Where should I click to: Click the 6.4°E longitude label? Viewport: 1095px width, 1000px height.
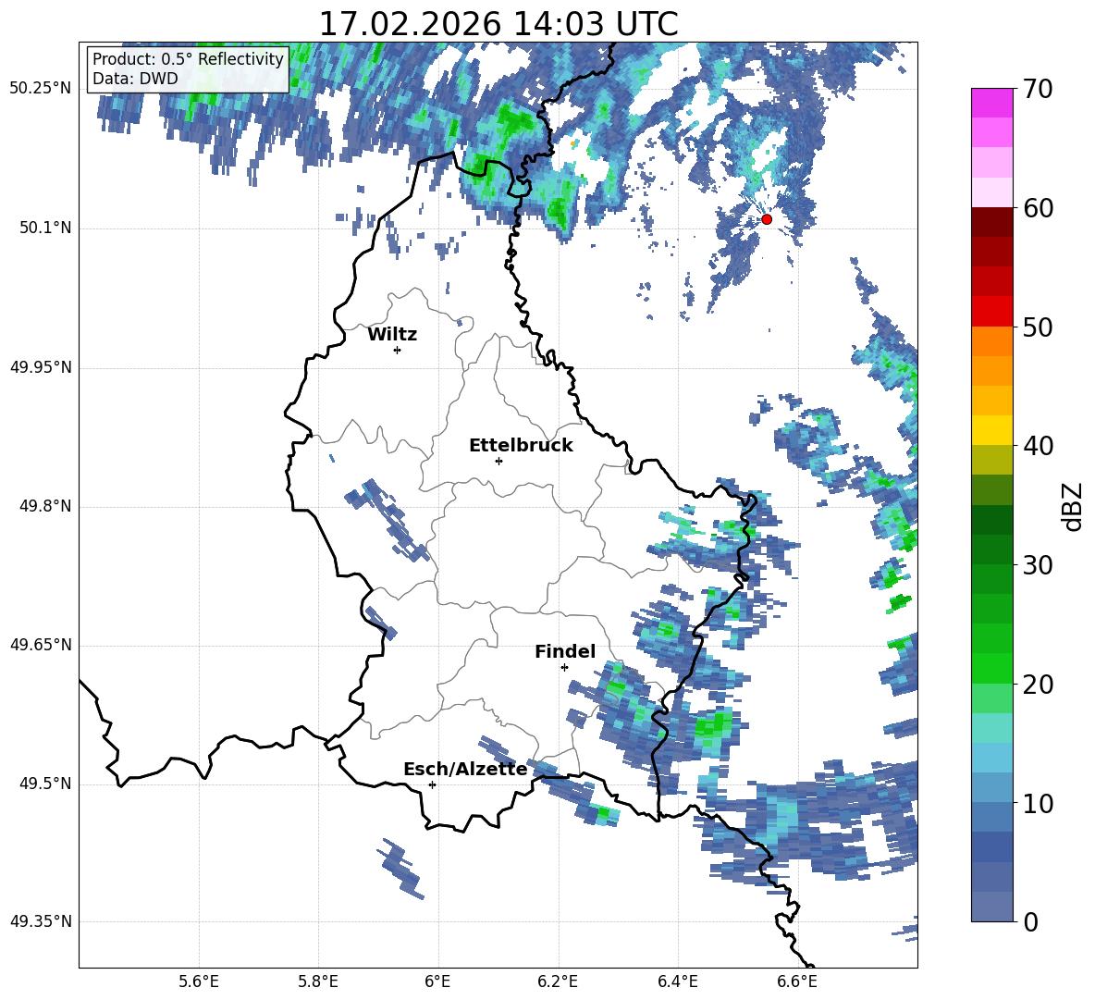pyautogui.click(x=677, y=981)
